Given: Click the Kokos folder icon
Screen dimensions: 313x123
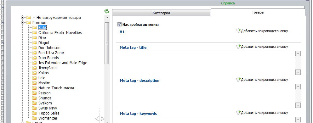Looking at the screenshot, I should [35, 73].
